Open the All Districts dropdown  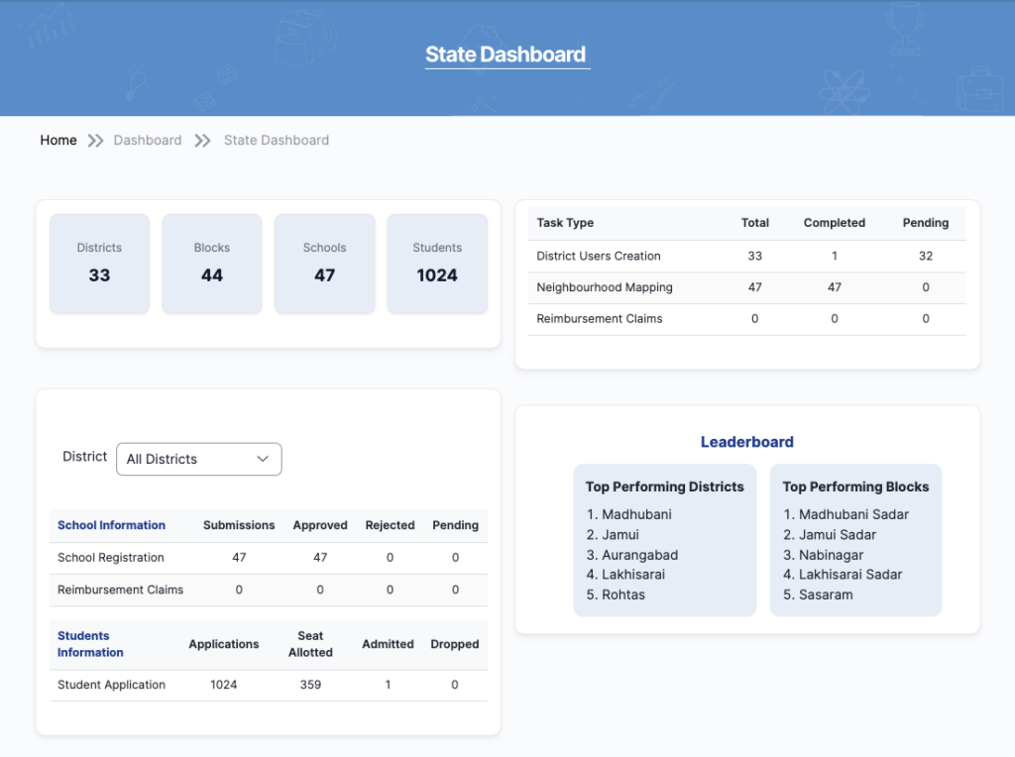click(198, 459)
